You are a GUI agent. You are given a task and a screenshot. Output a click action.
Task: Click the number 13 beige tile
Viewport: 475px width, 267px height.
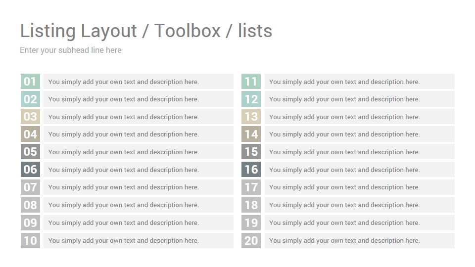tap(251, 117)
